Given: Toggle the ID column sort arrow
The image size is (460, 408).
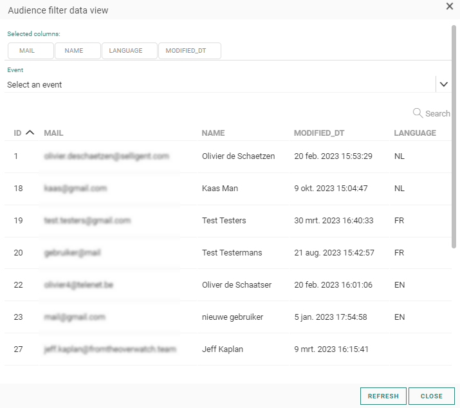Looking at the screenshot, I should click(30, 133).
